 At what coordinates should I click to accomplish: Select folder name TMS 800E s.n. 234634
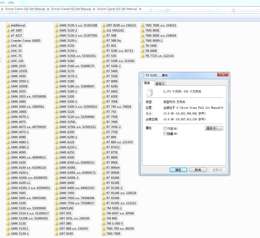tap(161, 35)
